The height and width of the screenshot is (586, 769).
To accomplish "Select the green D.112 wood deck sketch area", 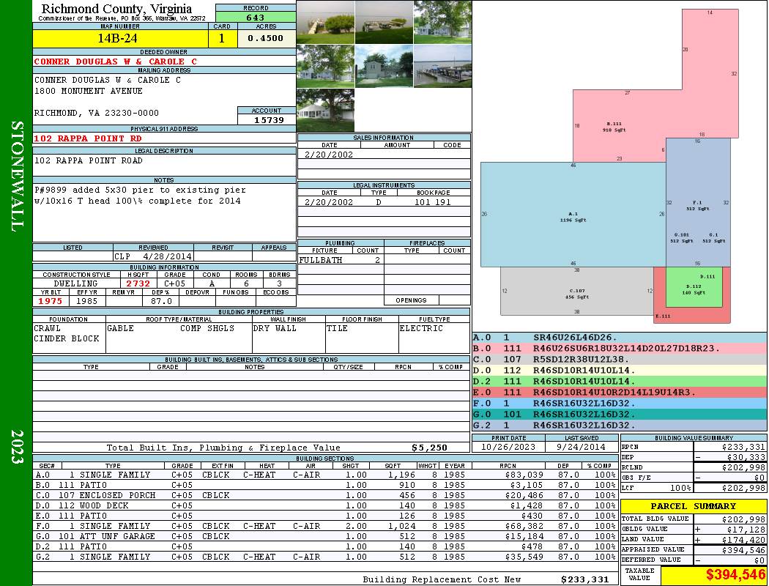I will point(694,287).
